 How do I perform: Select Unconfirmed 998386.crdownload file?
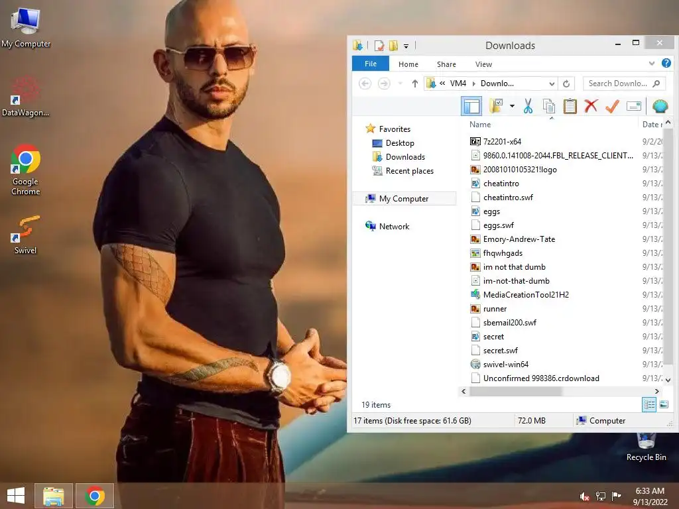535,378
